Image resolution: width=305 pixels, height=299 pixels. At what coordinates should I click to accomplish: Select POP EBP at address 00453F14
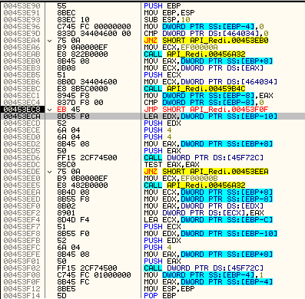[160, 295]
